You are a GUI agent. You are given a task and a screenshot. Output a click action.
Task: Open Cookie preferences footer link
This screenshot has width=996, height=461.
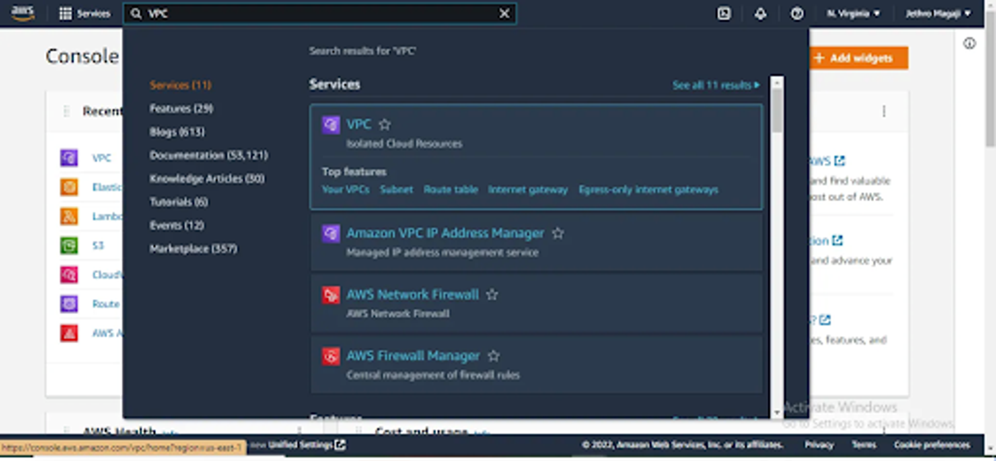[x=932, y=444]
